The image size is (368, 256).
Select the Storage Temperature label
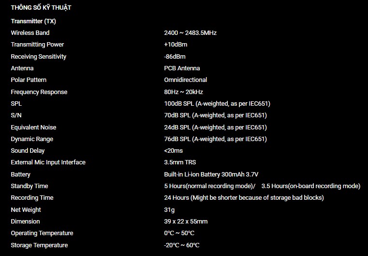[39, 245]
